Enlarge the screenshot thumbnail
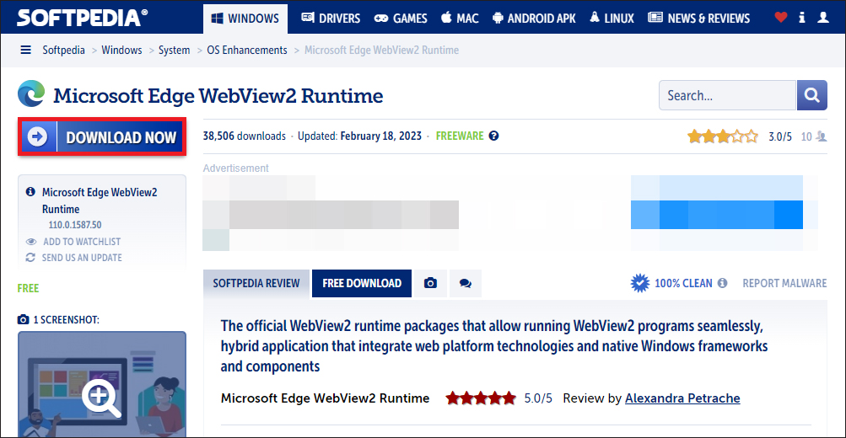The height and width of the screenshot is (438, 846). (102, 384)
